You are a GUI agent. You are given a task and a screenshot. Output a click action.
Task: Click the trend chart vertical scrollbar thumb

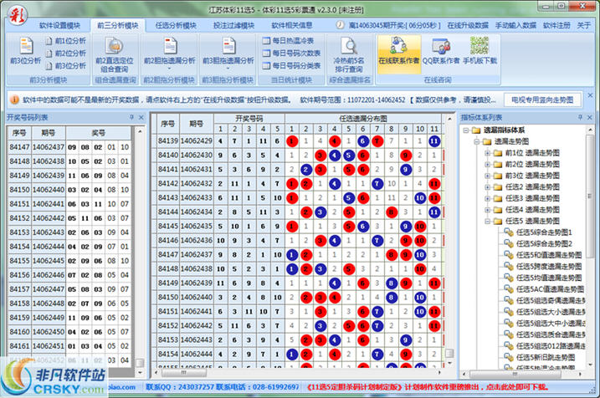(449, 353)
